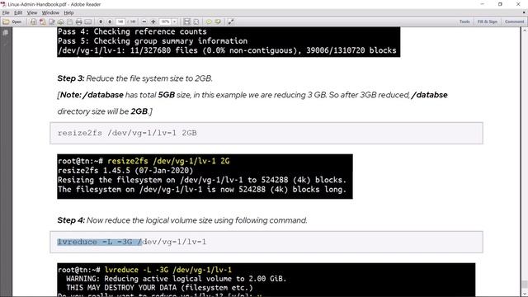Click the zoom percentage field
The width and height of the screenshot is (528, 297).
[165, 22]
